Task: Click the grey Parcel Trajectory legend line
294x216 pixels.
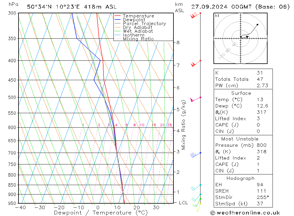Action: 117,24
